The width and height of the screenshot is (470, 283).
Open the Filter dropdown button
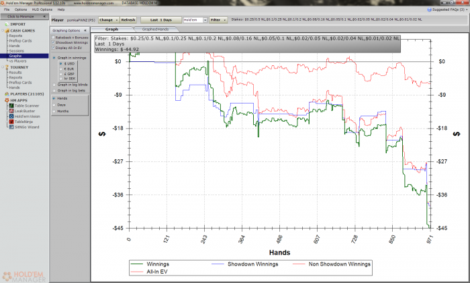(x=218, y=20)
